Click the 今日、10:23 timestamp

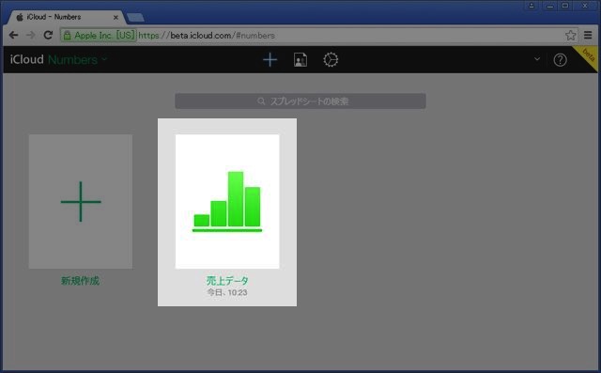tap(227, 292)
